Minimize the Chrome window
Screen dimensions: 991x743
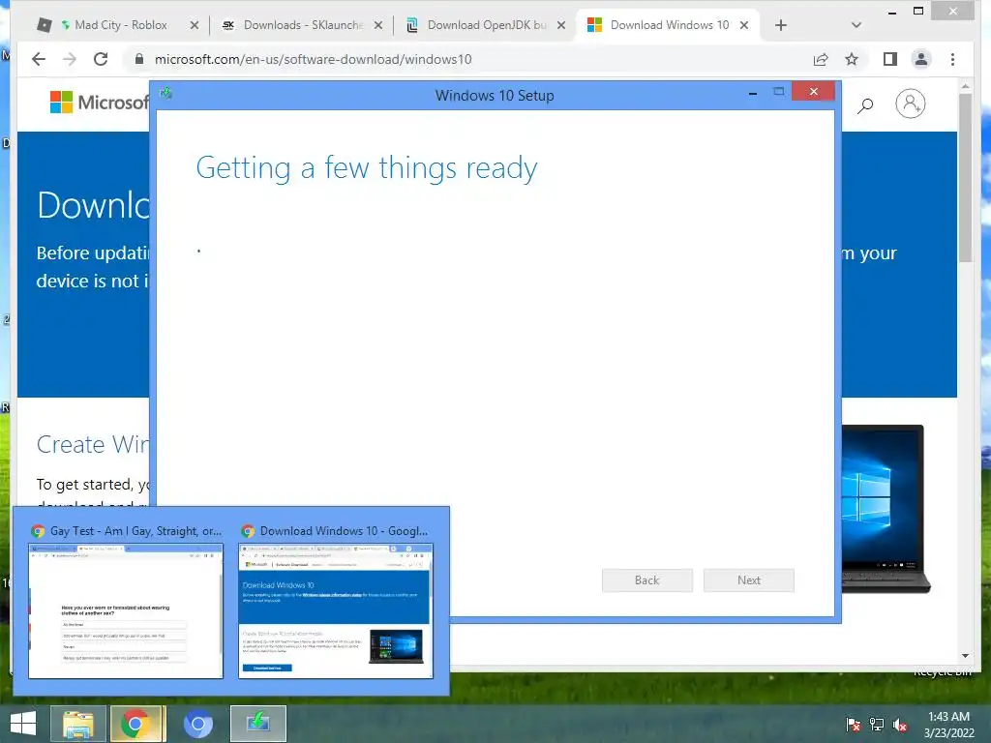tap(891, 12)
